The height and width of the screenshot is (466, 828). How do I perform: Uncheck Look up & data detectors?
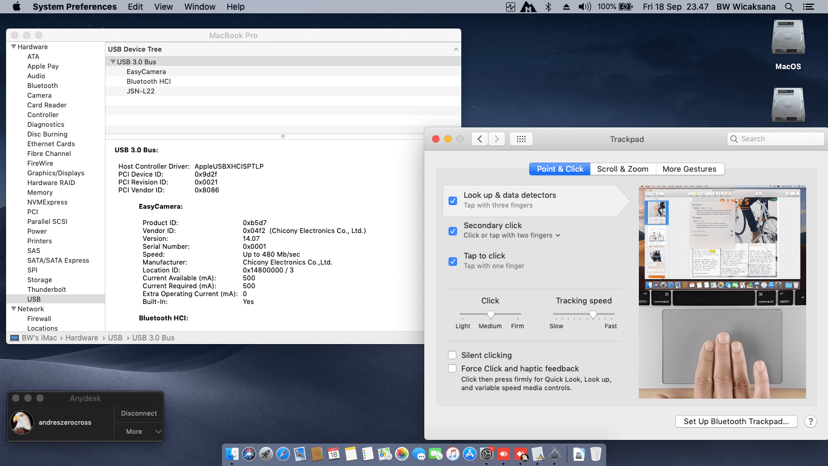click(x=453, y=200)
